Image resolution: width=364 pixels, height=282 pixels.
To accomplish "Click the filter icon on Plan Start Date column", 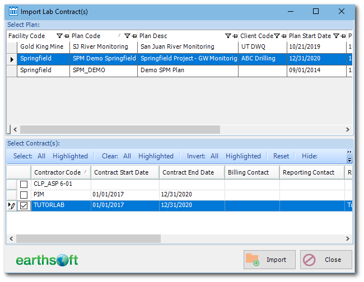I will pos(336,36).
